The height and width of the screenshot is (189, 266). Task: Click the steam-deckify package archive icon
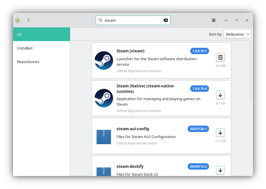point(104,172)
